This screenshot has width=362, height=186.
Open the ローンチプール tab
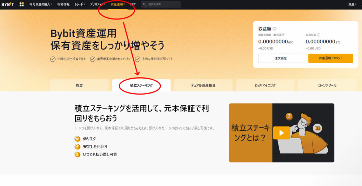coord(327,85)
